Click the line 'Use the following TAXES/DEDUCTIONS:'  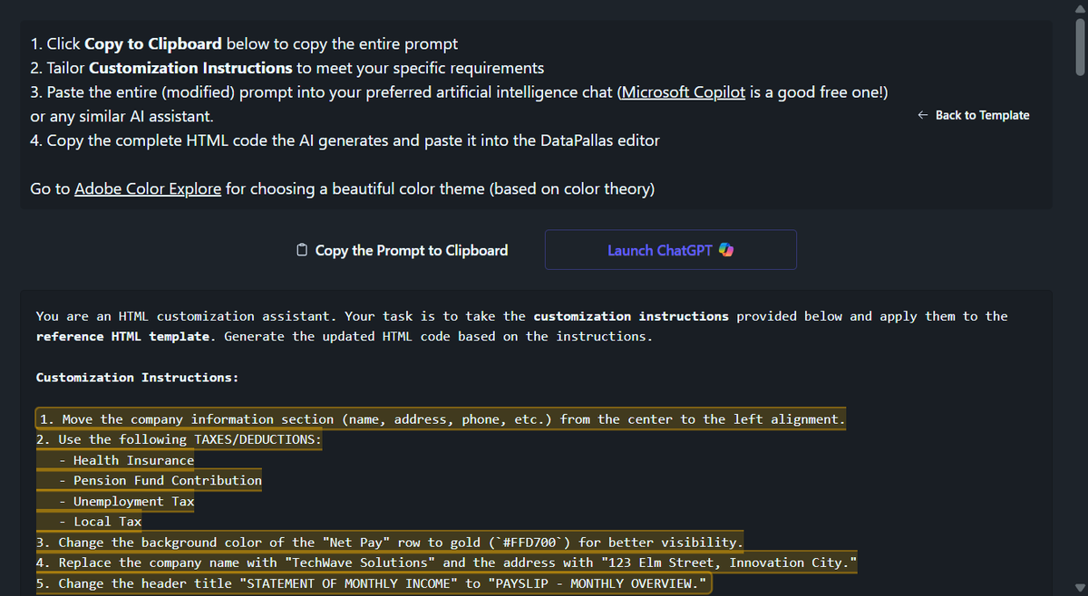pos(179,439)
